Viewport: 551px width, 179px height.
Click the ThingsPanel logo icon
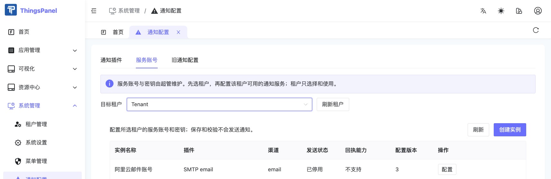11,10
